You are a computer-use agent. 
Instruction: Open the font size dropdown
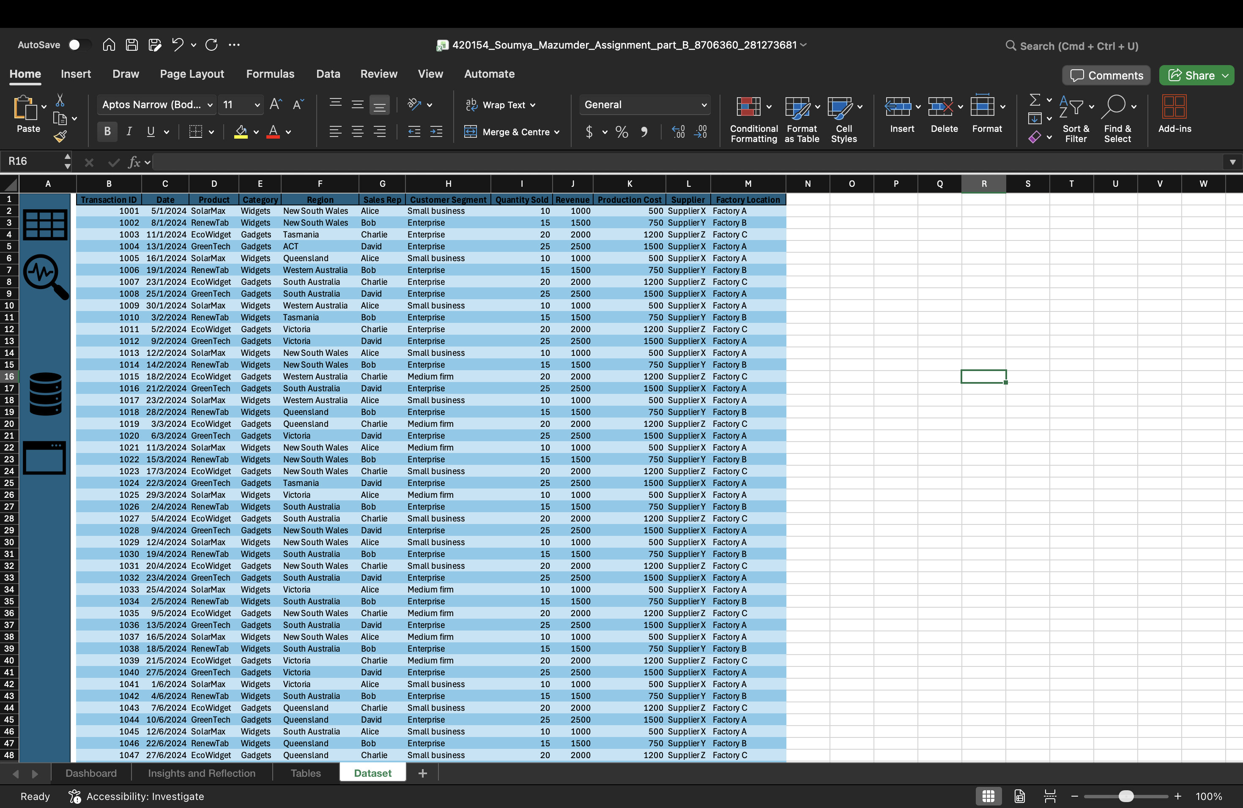(x=257, y=105)
